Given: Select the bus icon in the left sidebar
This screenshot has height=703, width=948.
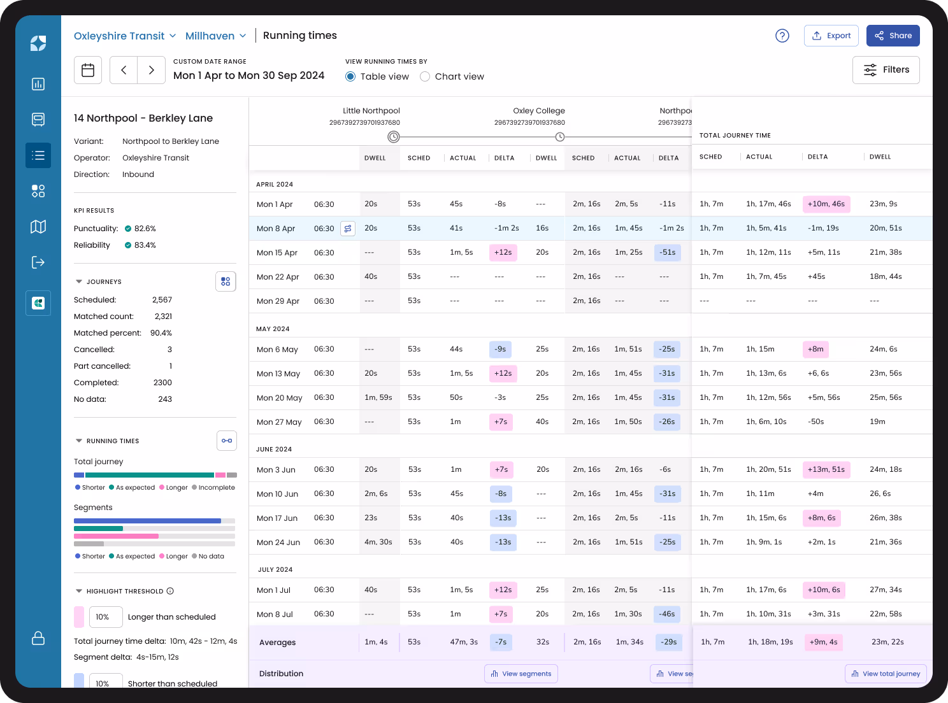Looking at the screenshot, I should tap(38, 120).
